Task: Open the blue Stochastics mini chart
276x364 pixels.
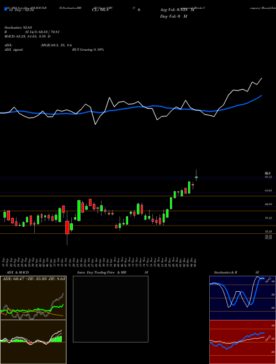Action: tap(242, 298)
